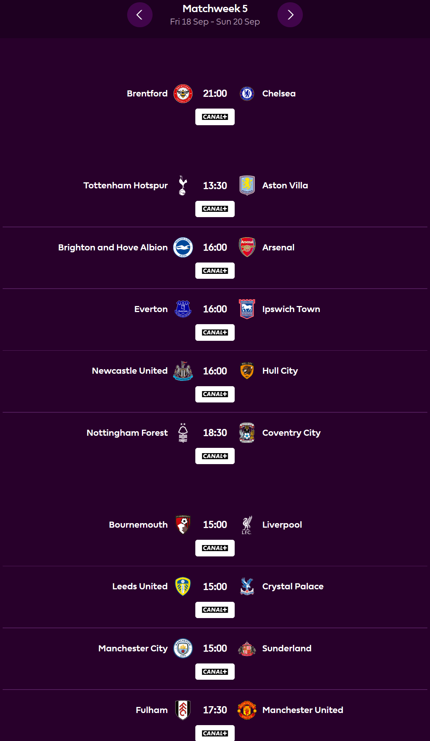
Task: Click the Everton club crest
Action: [183, 309]
